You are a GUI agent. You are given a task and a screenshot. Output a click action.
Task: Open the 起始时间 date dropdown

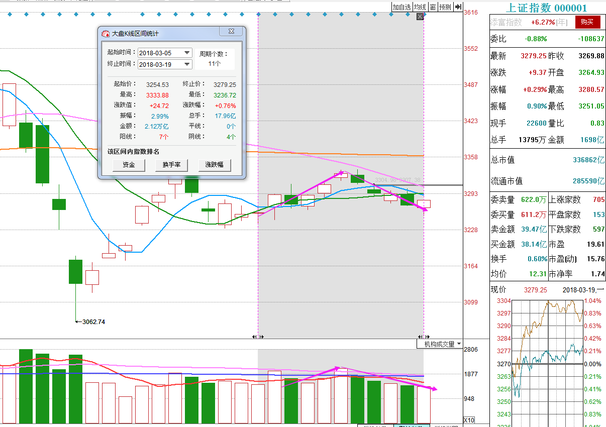click(187, 53)
